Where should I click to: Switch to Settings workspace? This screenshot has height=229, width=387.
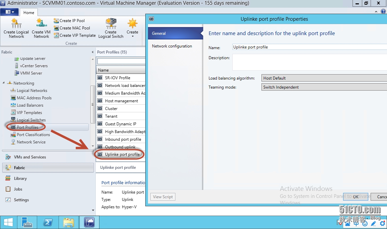(x=48, y=200)
